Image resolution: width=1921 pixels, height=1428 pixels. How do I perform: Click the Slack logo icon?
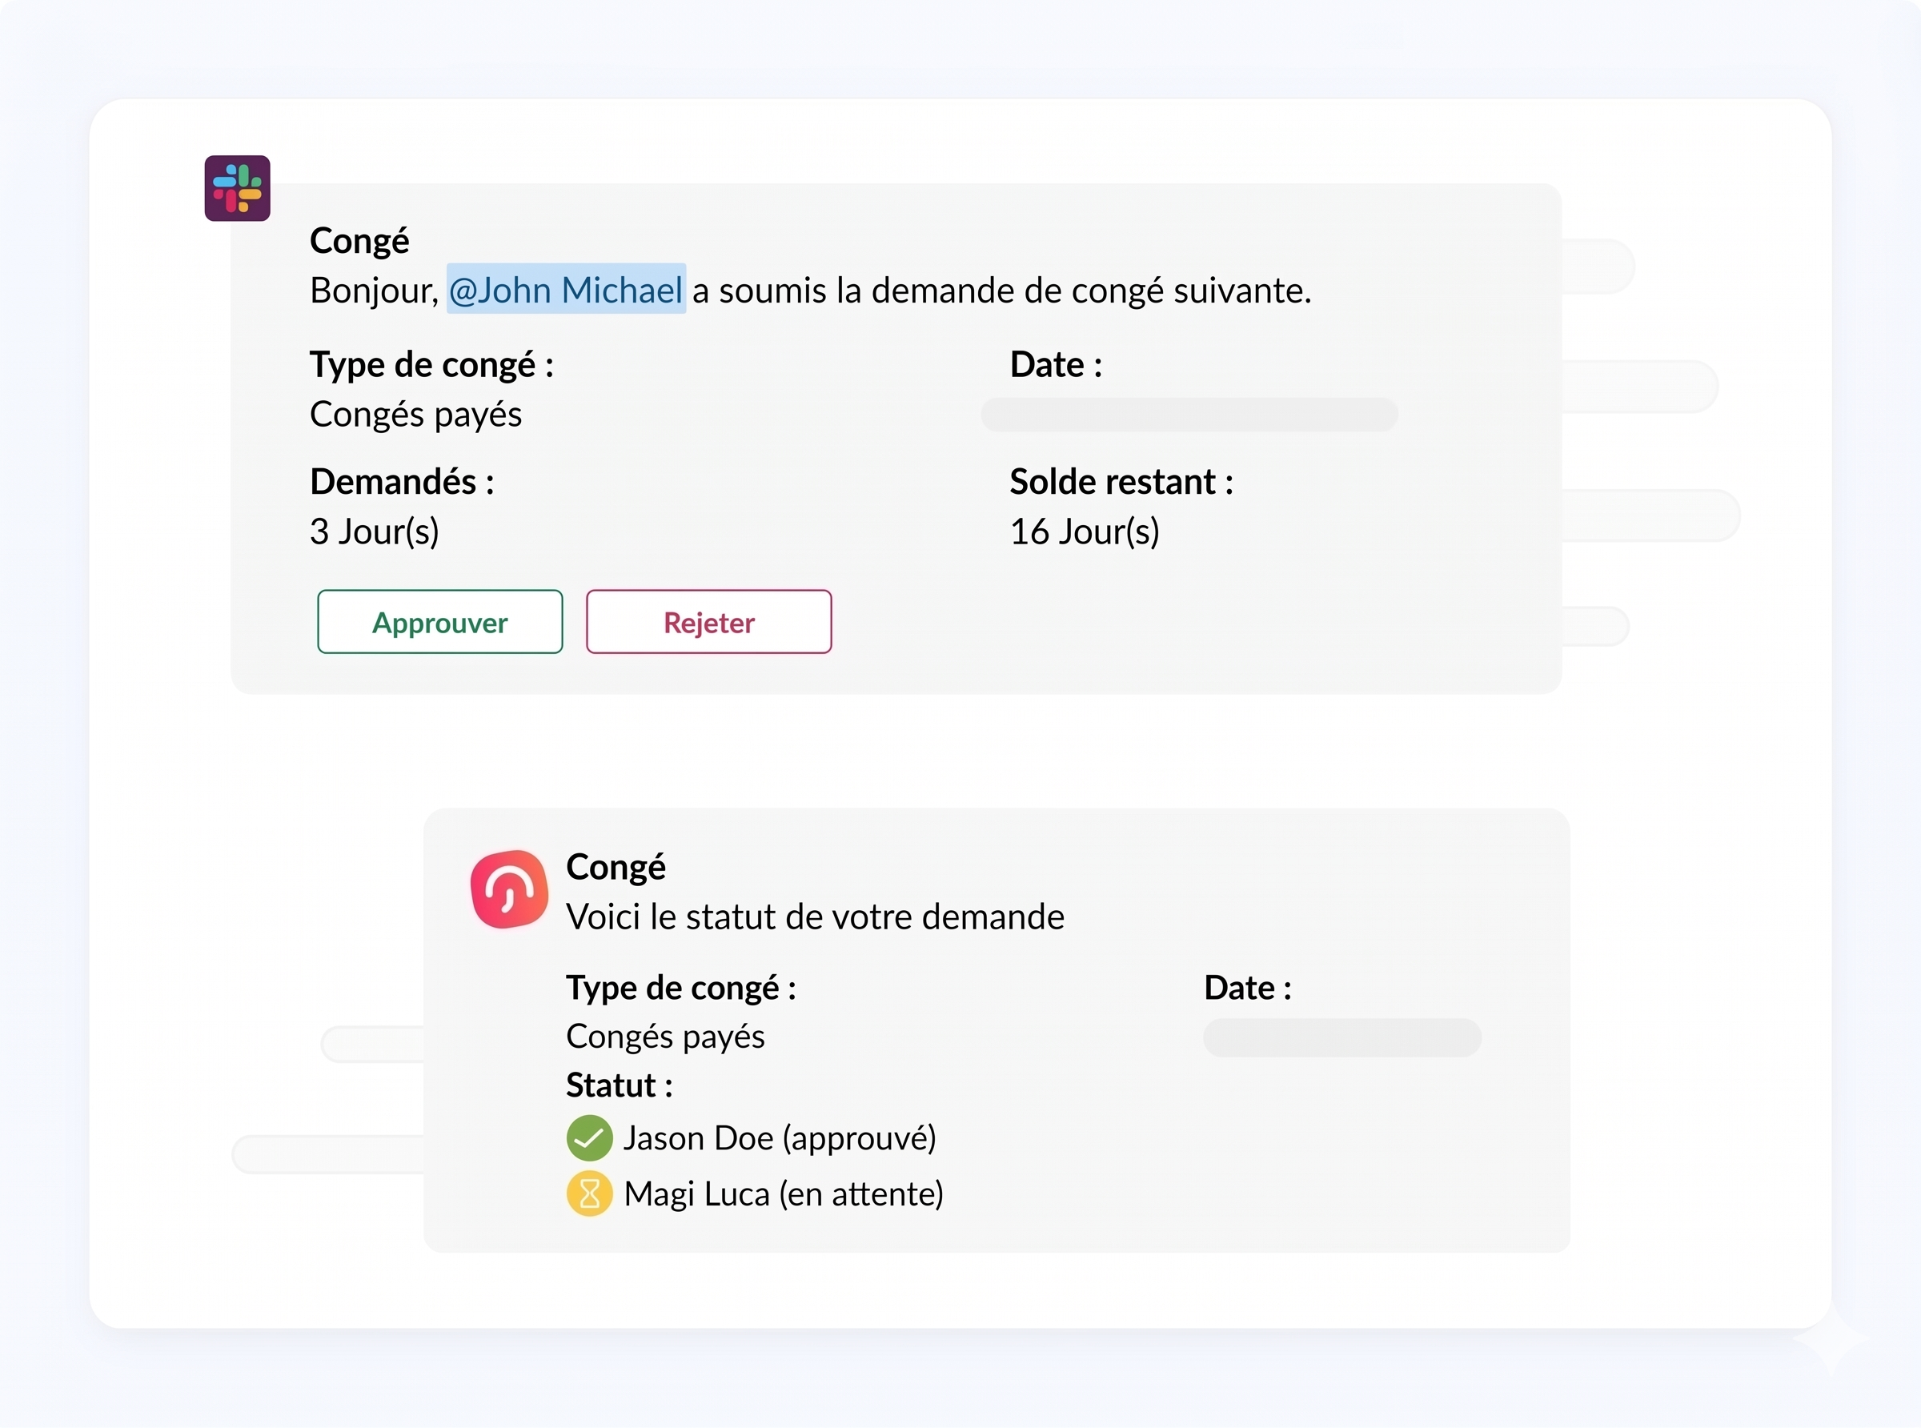point(237,188)
